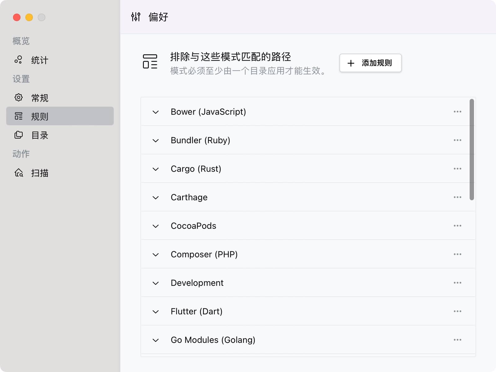Select the Development label text
The height and width of the screenshot is (372, 496).
[x=197, y=283]
